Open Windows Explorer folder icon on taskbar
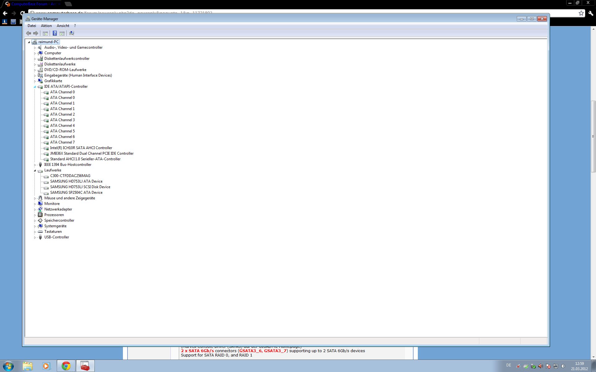This screenshot has width=596, height=372. point(28,366)
